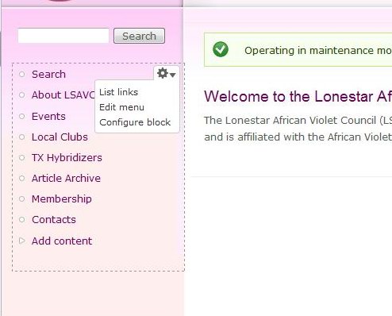This screenshot has height=316, width=392.
Task: Click the Welcome to the Lonestar heading
Action: (x=298, y=96)
